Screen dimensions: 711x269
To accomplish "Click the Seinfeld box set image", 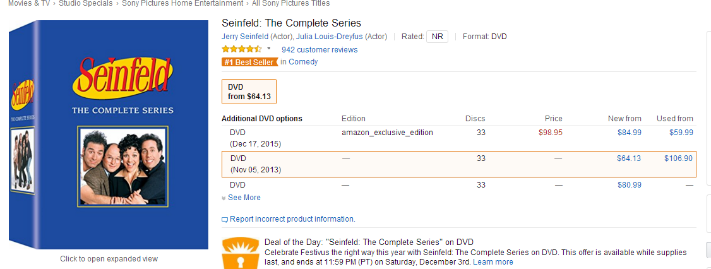I will [109, 134].
